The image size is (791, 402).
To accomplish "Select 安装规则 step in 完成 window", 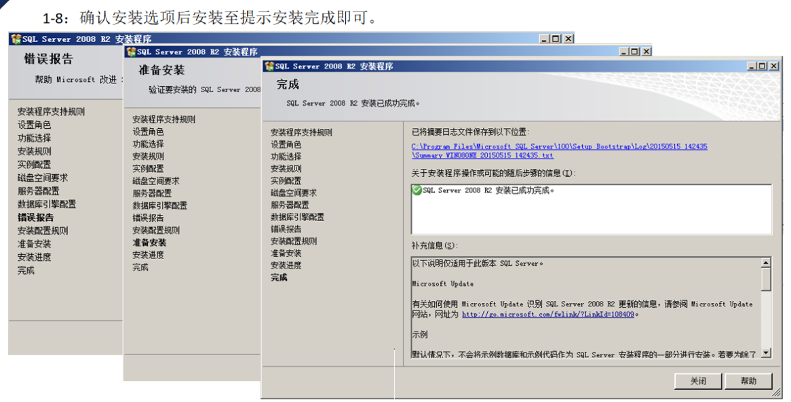I will 286,169.
